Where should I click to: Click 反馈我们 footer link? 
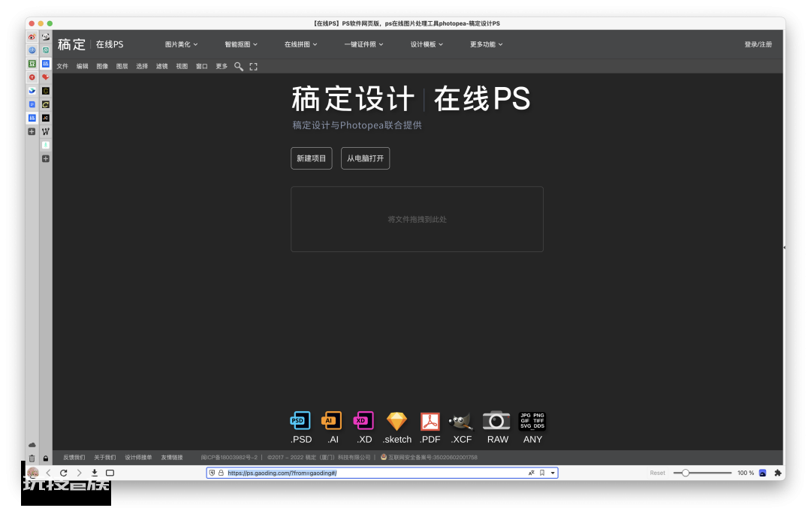(x=74, y=457)
